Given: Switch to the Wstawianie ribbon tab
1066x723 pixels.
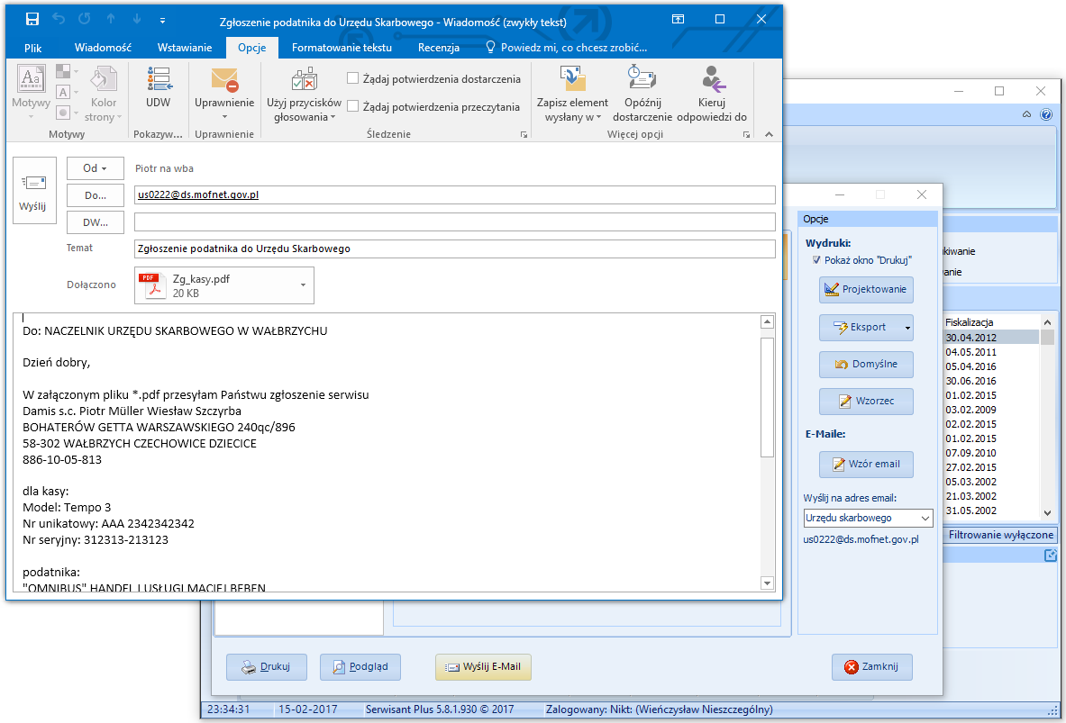Looking at the screenshot, I should [x=185, y=48].
